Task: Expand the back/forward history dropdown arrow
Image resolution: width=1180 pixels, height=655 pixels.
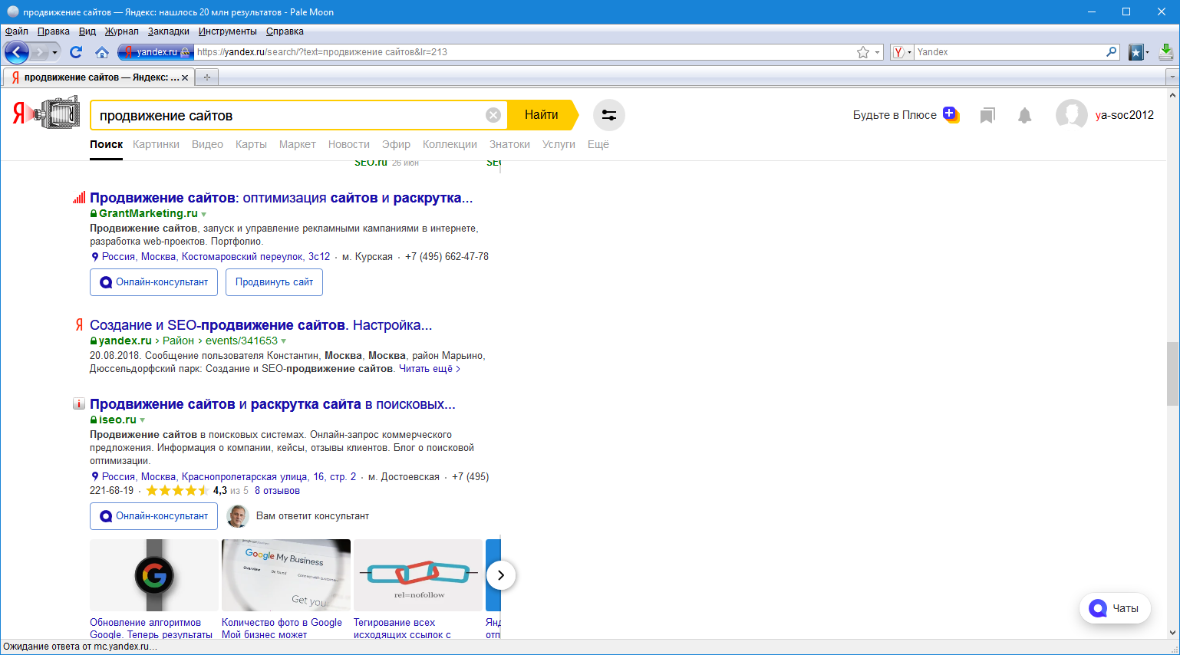Action: pos(54,52)
